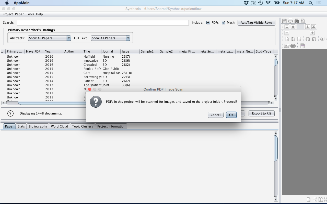Set PDF view to actual size 1:1
Image resolution: width=327 pixels, height=204 pixels.
point(287,39)
